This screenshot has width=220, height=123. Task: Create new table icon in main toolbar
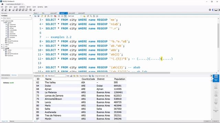pos(17,10)
